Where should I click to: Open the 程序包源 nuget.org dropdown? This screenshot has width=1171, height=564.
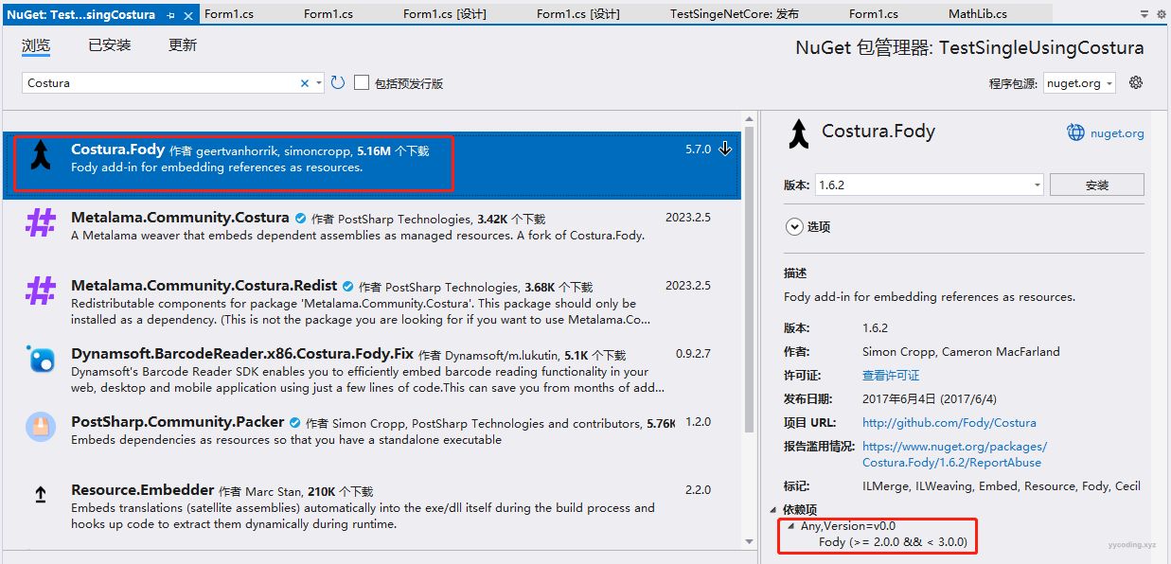(x=1079, y=83)
